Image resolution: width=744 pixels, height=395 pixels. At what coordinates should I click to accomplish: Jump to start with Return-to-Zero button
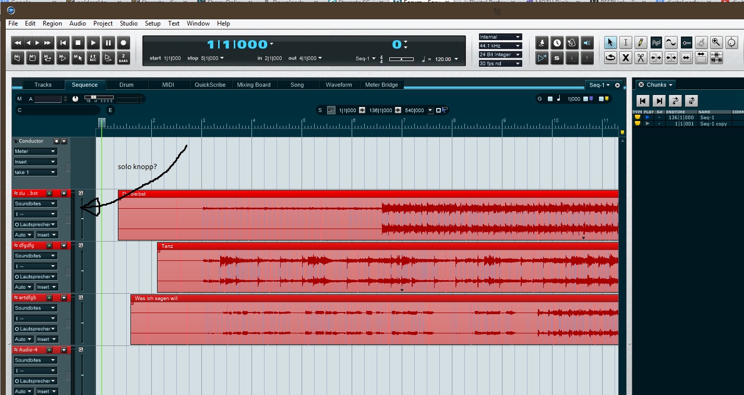click(63, 43)
